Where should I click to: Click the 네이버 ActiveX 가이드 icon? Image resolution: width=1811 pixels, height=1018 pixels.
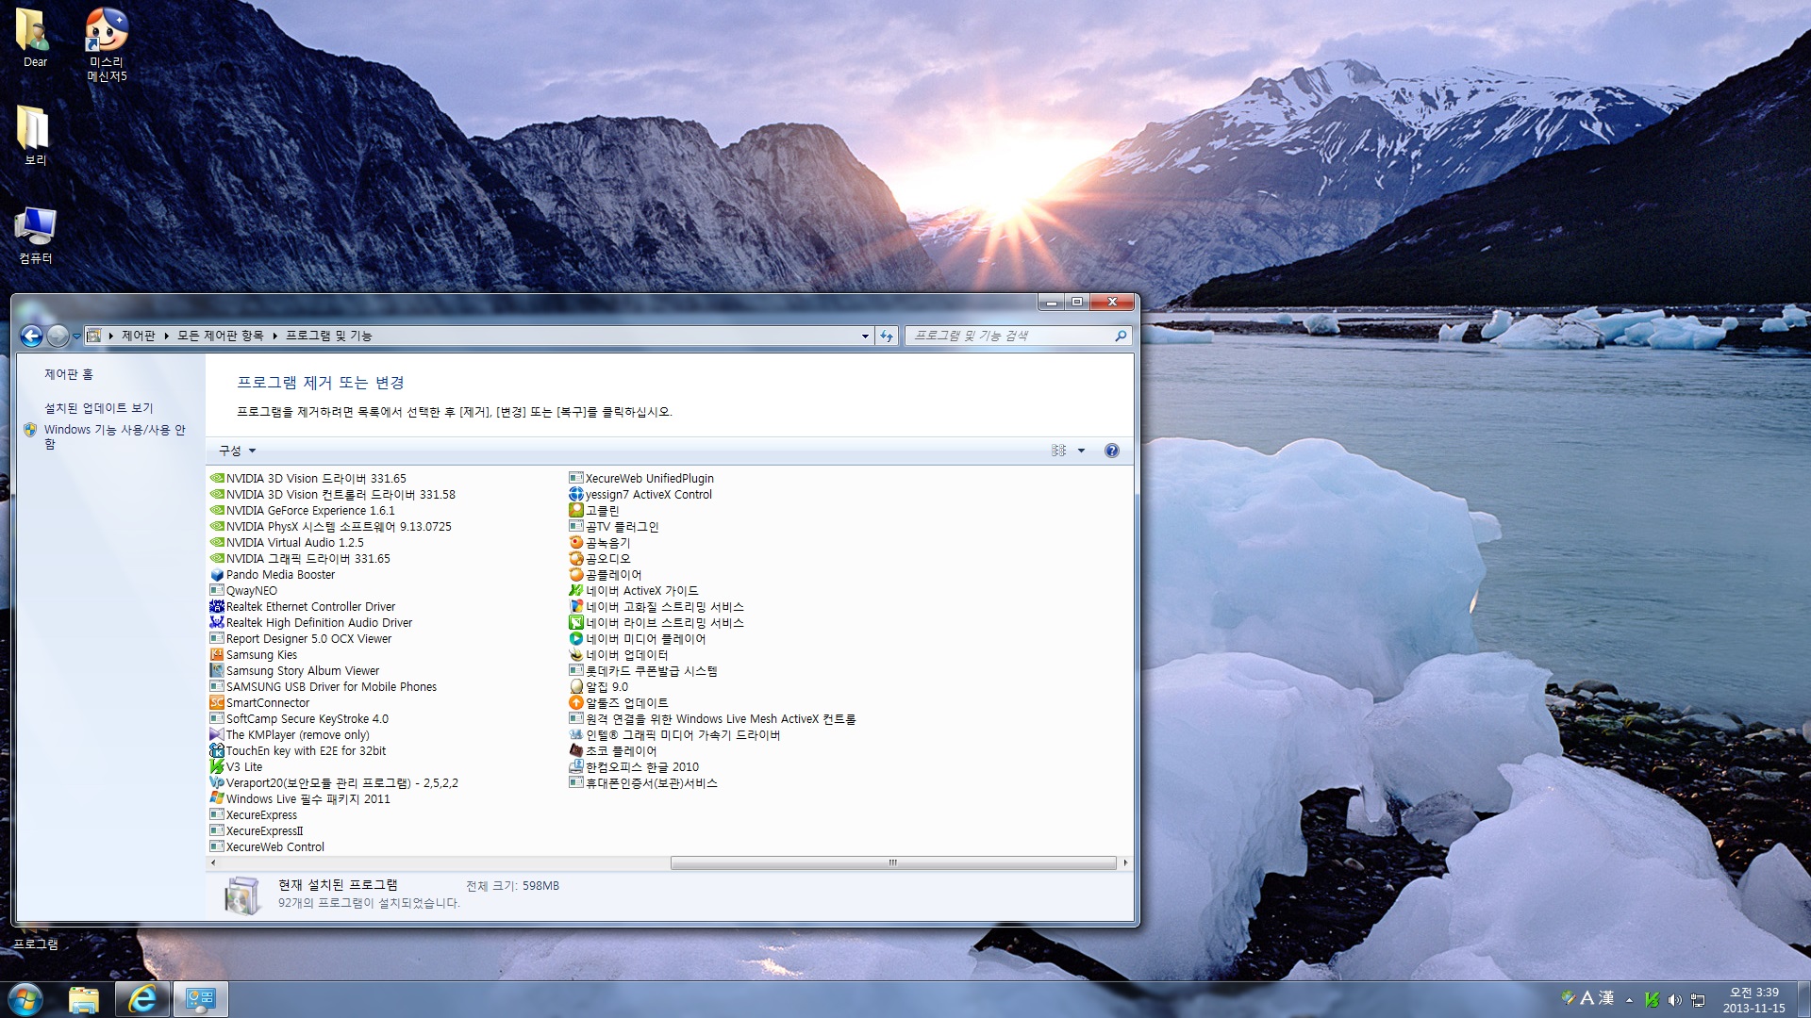point(576,591)
